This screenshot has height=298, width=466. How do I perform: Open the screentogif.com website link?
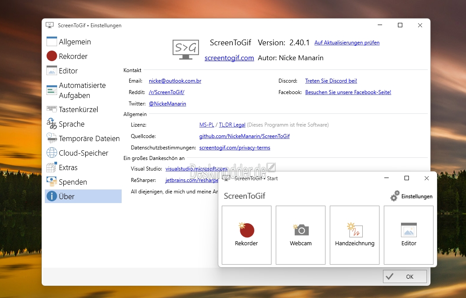point(229,58)
